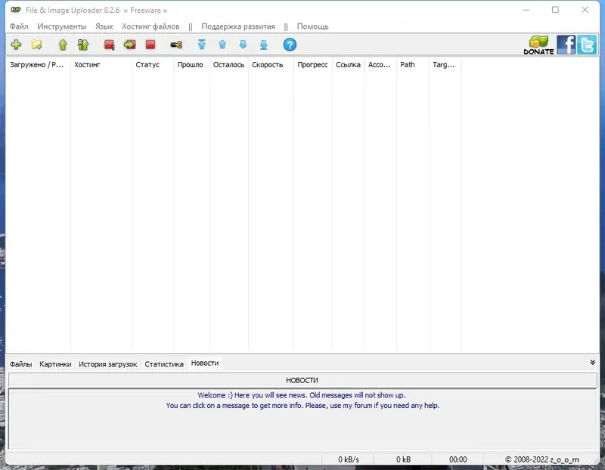The height and width of the screenshot is (470, 605).
Task: Click the DONATE money icon
Action: [538, 45]
